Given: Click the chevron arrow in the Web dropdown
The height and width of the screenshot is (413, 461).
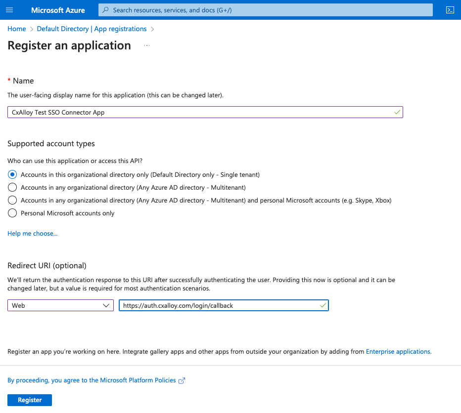Looking at the screenshot, I should (x=106, y=305).
